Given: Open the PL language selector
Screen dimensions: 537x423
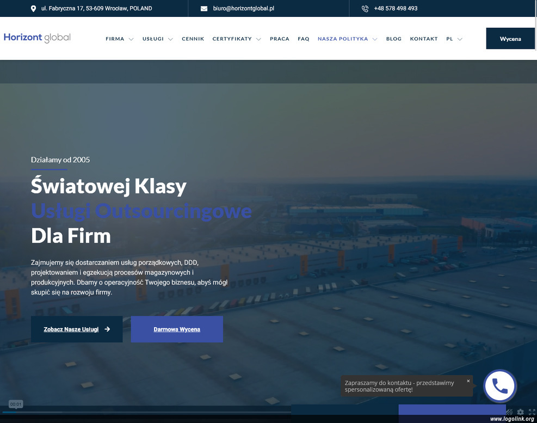Looking at the screenshot, I should [x=454, y=39].
